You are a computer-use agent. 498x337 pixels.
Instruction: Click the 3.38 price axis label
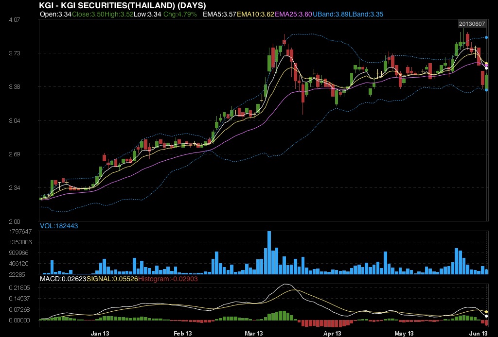tap(15, 87)
